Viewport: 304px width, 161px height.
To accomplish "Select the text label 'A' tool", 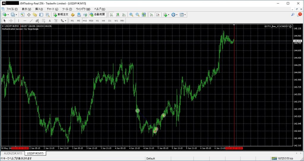I will click(50, 21).
